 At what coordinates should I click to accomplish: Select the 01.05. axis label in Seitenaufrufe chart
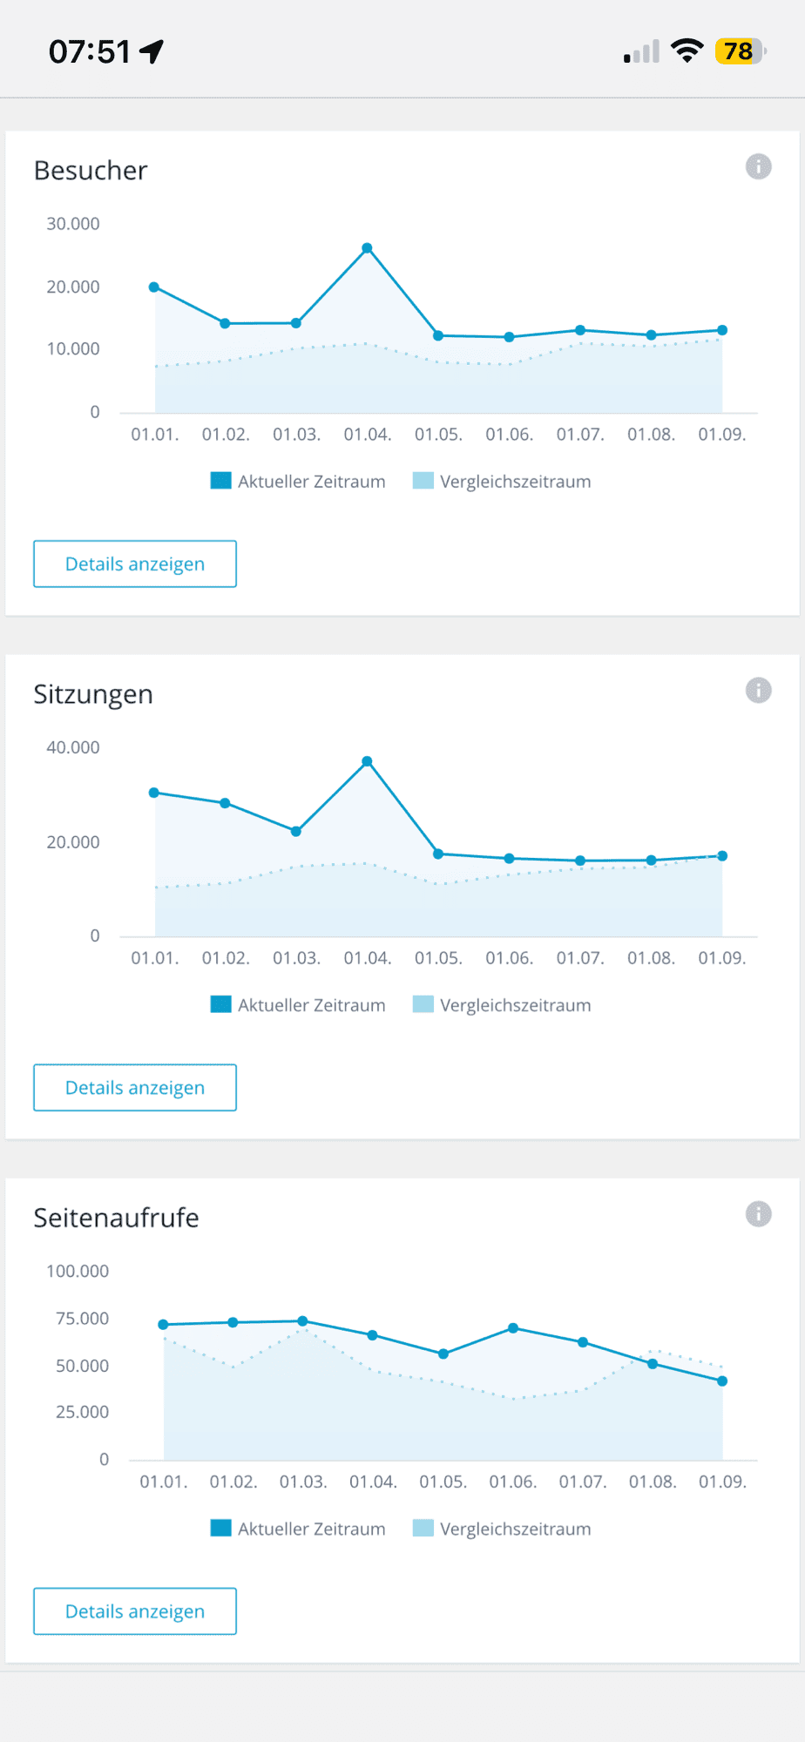pos(443,1481)
